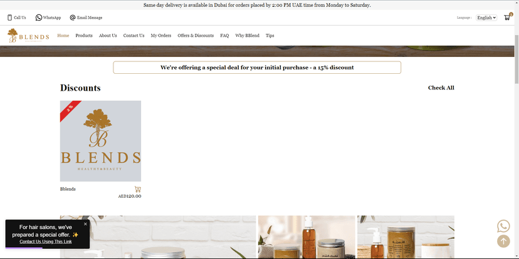Navigate to My Orders

(160, 36)
